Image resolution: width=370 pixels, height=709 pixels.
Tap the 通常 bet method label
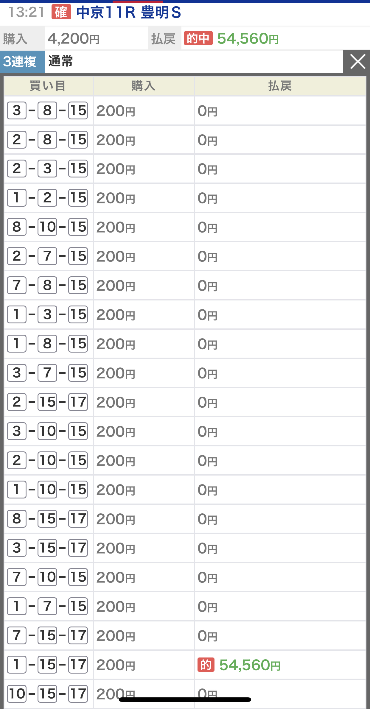coord(60,62)
